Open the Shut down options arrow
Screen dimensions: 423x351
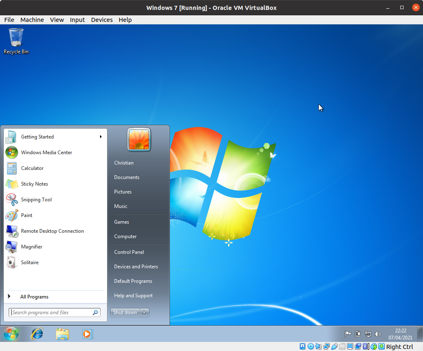145,312
